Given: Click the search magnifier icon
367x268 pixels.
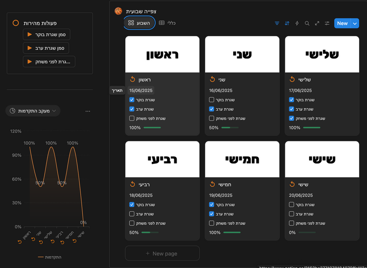Looking at the screenshot, I should pyautogui.click(x=307, y=23).
